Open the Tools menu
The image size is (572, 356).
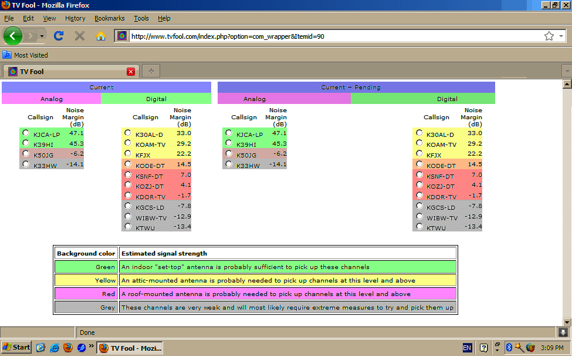point(141,18)
